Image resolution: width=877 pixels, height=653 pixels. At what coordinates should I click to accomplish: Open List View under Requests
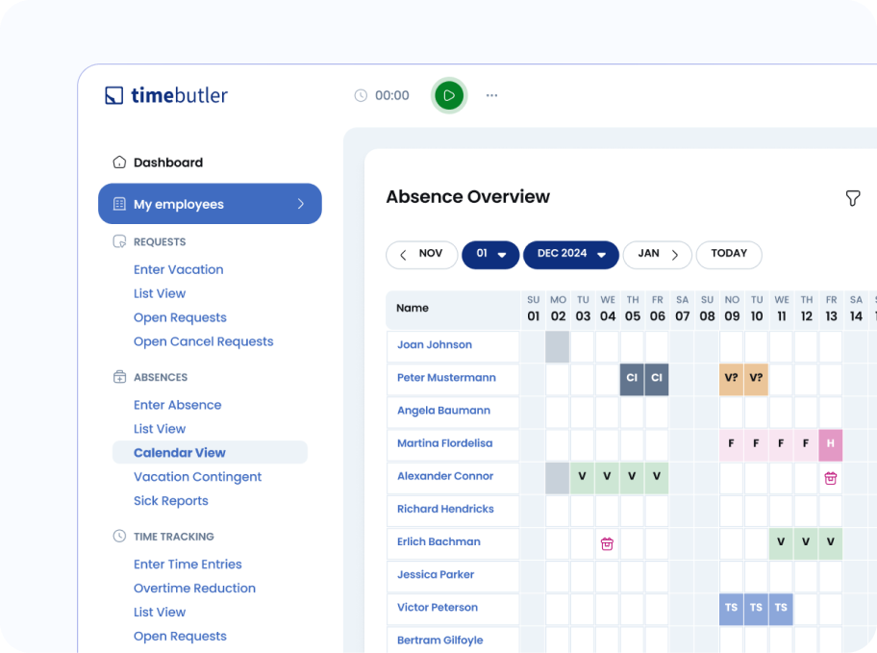[160, 293]
